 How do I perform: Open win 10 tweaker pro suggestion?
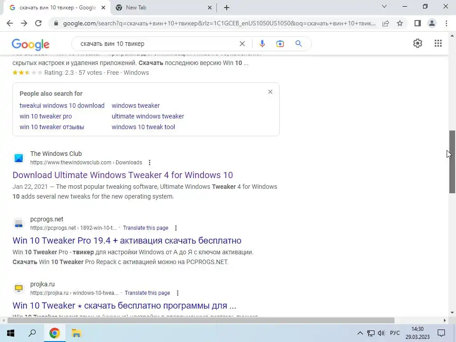coord(46,116)
